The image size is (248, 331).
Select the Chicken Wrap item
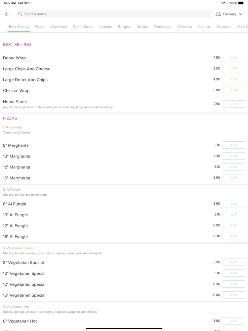pos(16,91)
